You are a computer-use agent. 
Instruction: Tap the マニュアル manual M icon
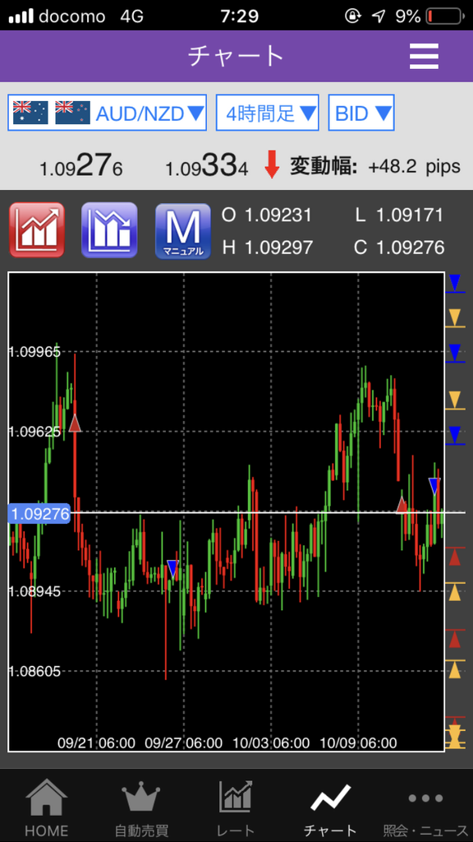tap(183, 231)
